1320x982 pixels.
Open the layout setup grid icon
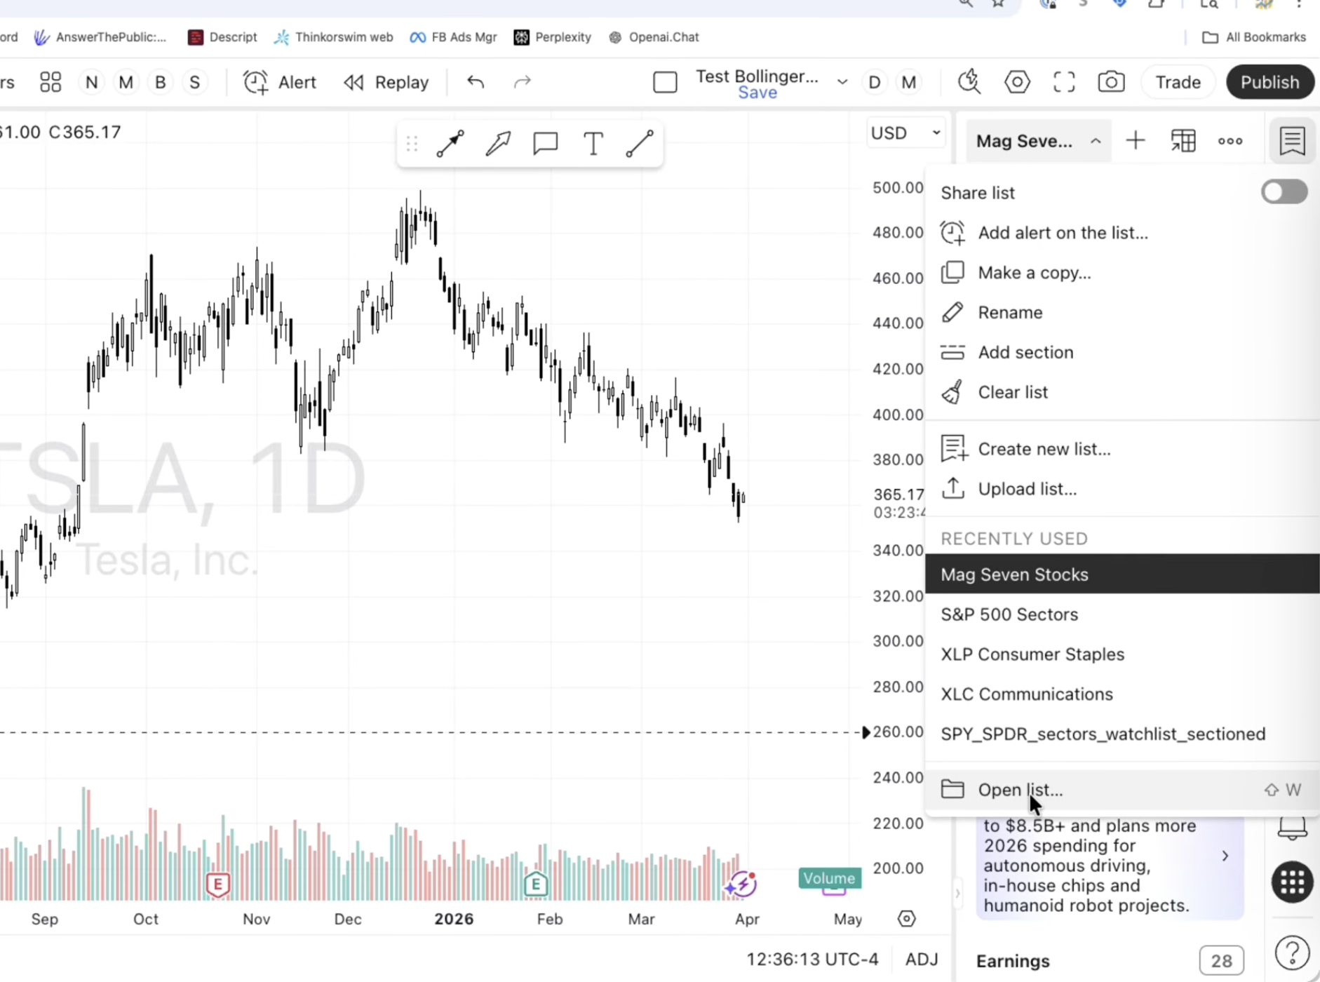pos(50,82)
